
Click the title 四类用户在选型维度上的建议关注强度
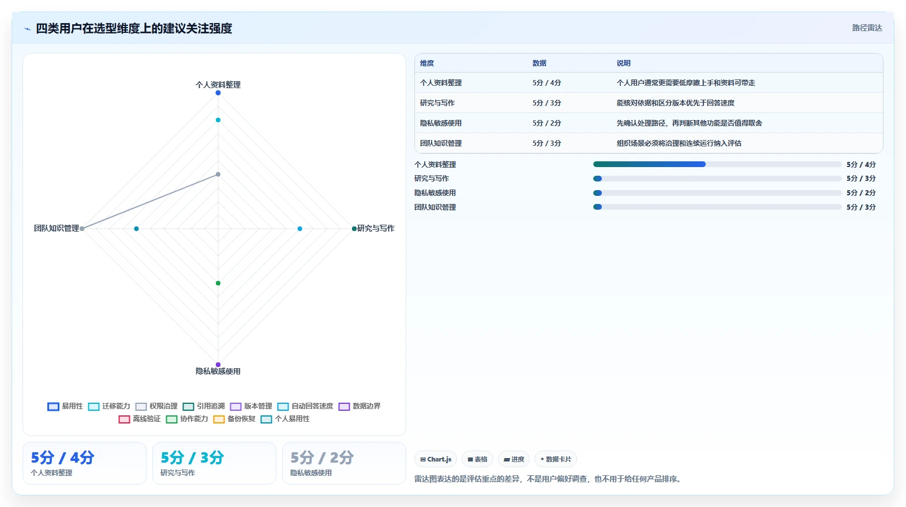[x=134, y=28]
